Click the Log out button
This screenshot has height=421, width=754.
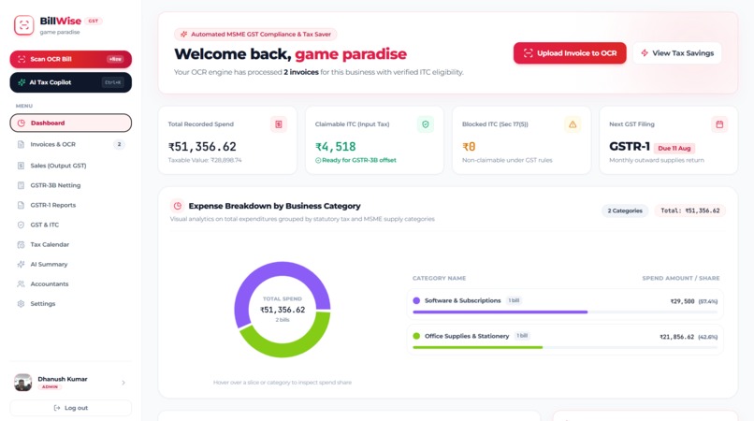(71, 408)
